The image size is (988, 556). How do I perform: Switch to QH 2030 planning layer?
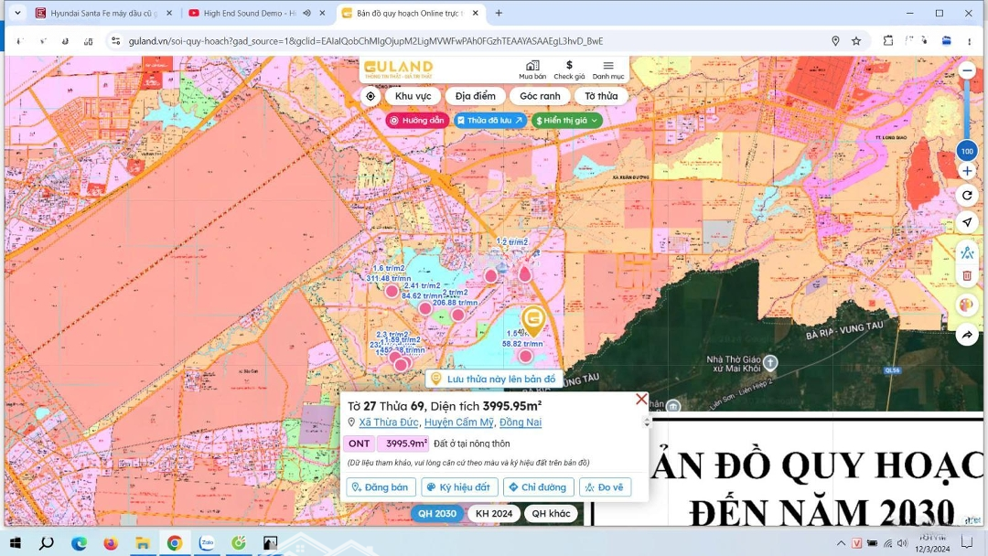tap(437, 514)
